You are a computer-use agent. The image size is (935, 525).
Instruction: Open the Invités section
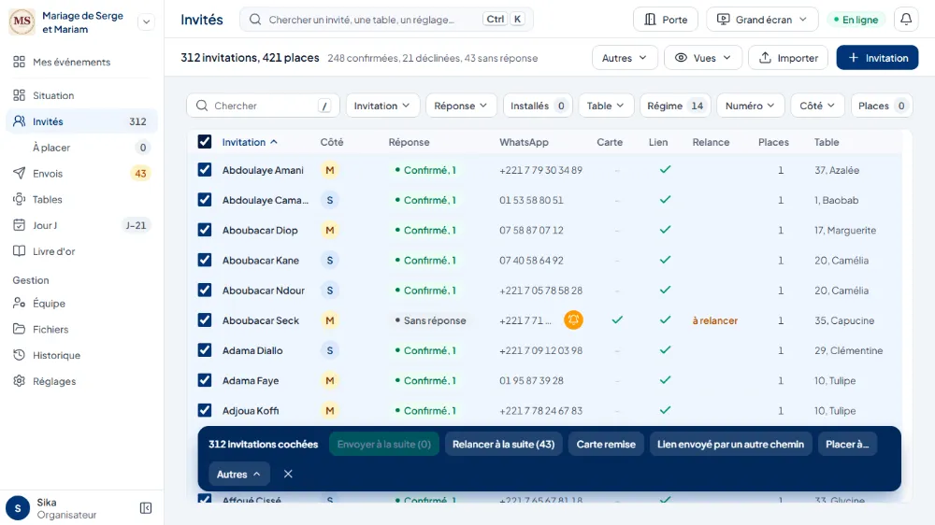(x=81, y=121)
